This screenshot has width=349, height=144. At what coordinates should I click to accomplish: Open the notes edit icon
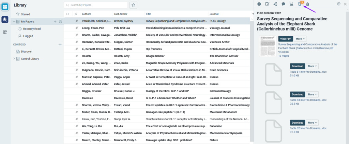(267, 4)
